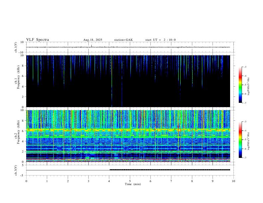Image resolution: width=263 pixels, height=203 pixels.
Task: Click time axis tick label "8"
Action: pos(192,181)
